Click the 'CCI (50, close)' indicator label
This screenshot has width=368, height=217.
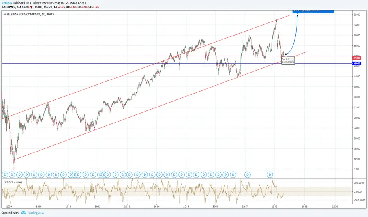point(13,182)
